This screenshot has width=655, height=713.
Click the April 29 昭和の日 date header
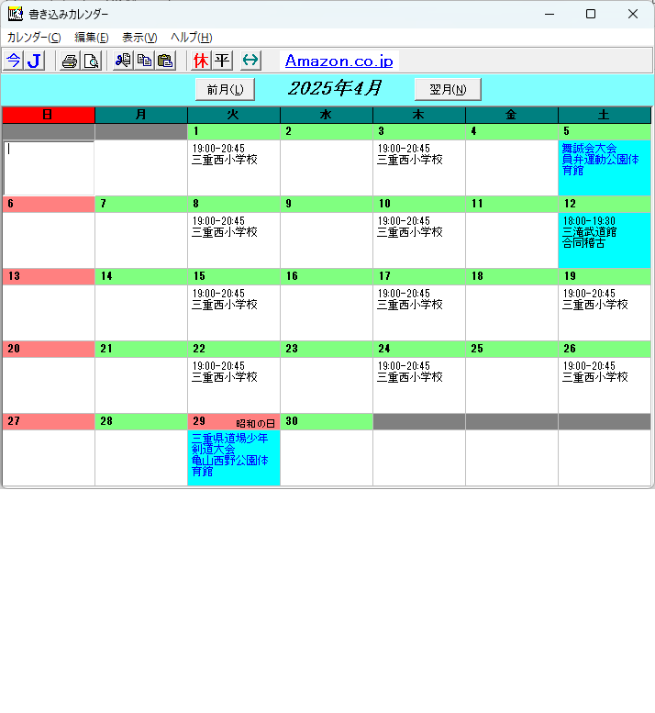[234, 422]
